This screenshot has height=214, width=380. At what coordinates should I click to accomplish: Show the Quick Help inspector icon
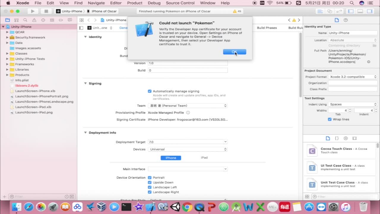346,20
